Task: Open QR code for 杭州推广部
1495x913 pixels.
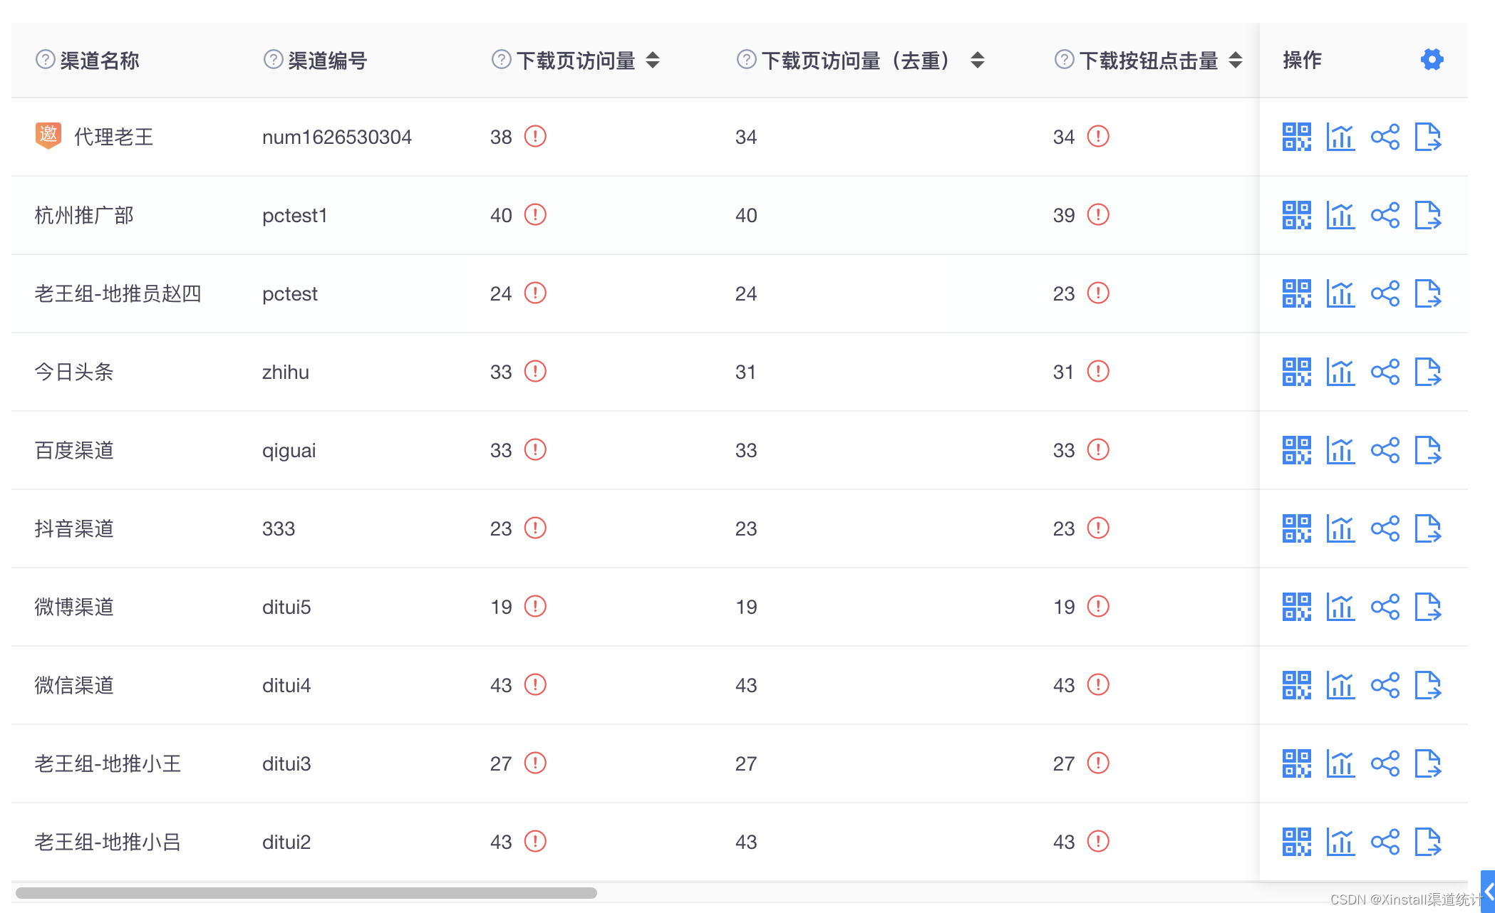Action: pos(1296,215)
